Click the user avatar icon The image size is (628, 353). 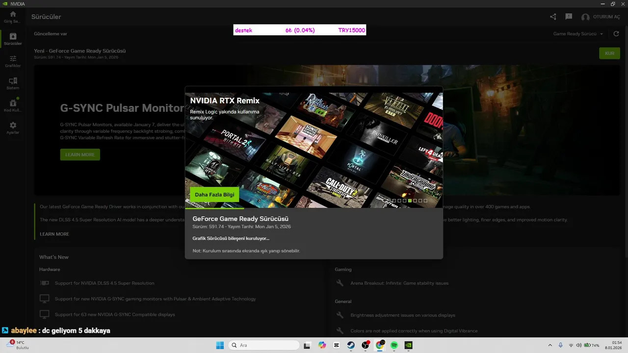click(x=585, y=17)
